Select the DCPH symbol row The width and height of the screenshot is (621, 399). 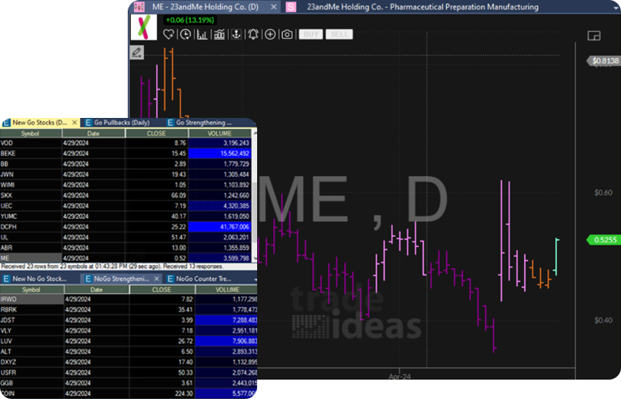[125, 227]
